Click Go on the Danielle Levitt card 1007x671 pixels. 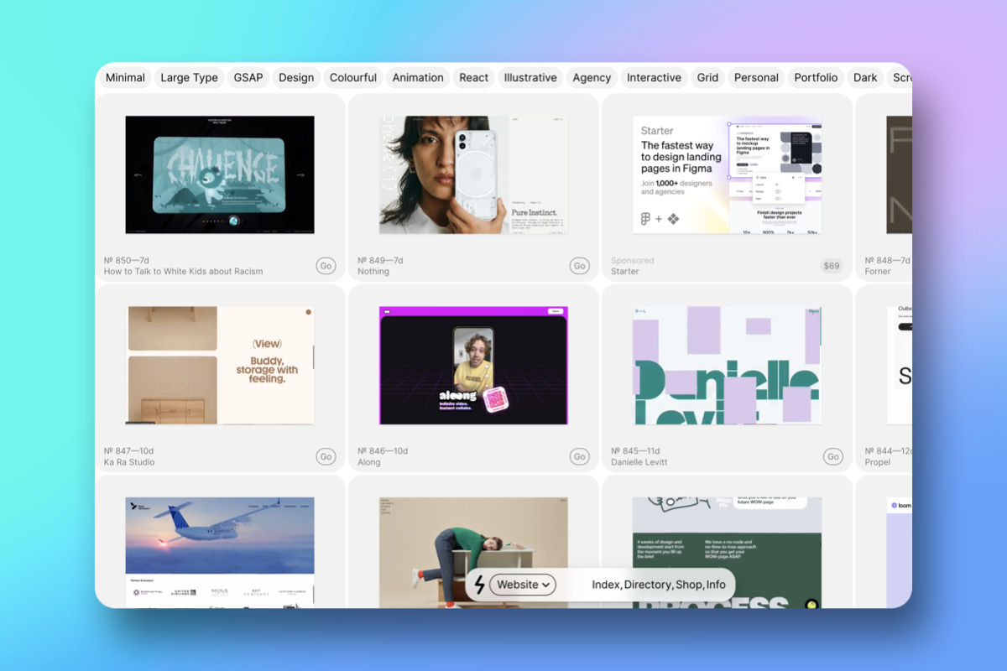coord(832,456)
